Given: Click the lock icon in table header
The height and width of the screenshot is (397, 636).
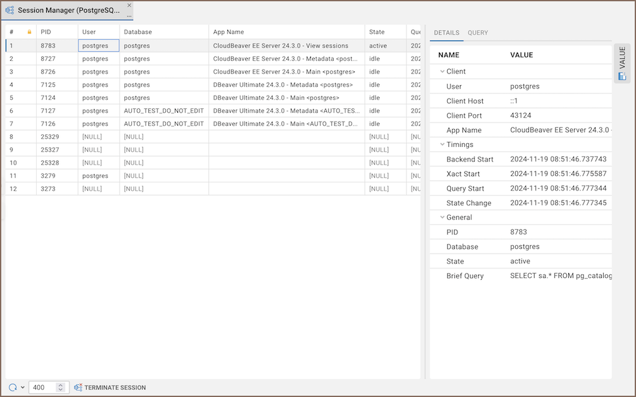Looking at the screenshot, I should [29, 32].
